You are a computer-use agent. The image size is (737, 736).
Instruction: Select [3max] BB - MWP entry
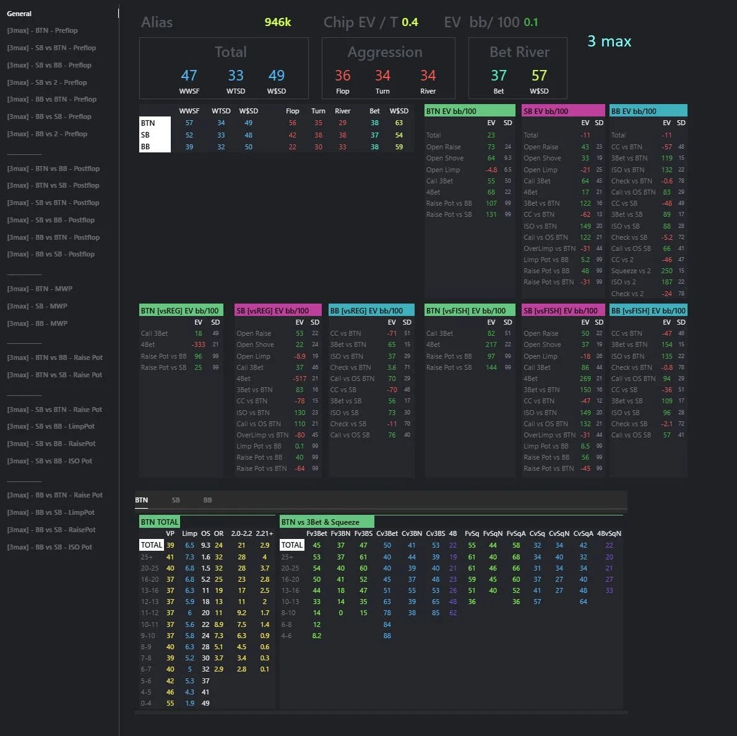tap(37, 323)
